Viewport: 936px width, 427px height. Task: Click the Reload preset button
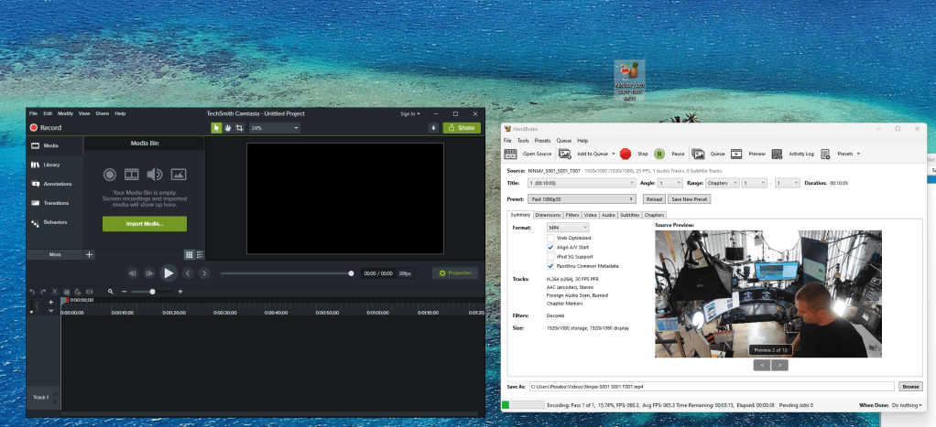654,199
